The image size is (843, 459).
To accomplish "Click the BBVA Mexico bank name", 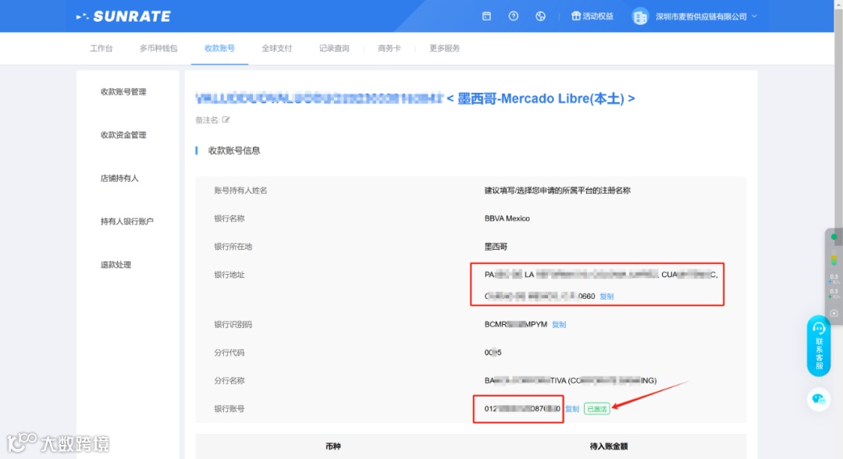I will tap(507, 219).
